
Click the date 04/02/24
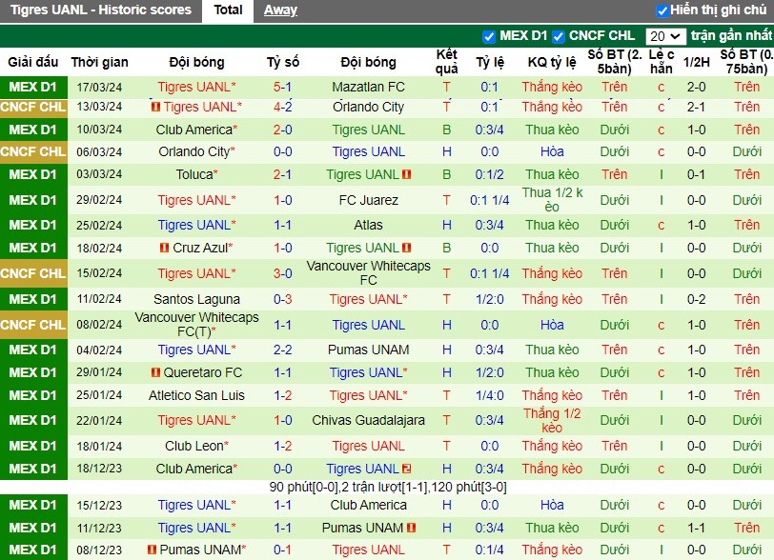click(x=99, y=350)
